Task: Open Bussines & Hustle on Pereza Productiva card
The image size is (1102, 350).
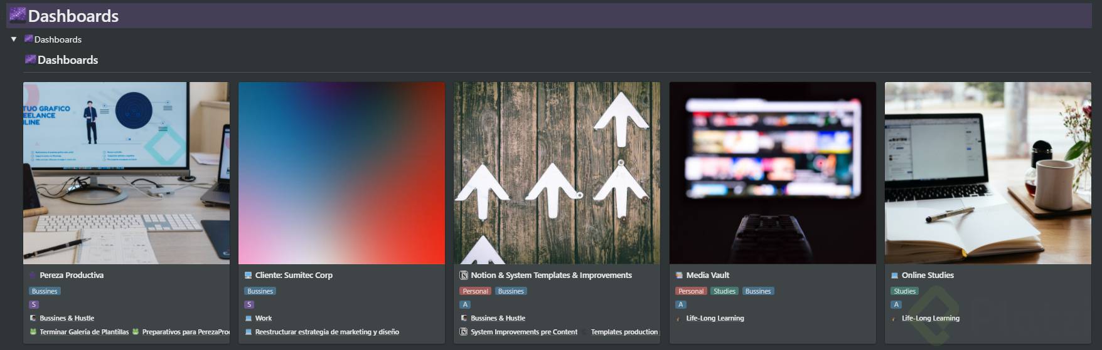Action: [67, 318]
